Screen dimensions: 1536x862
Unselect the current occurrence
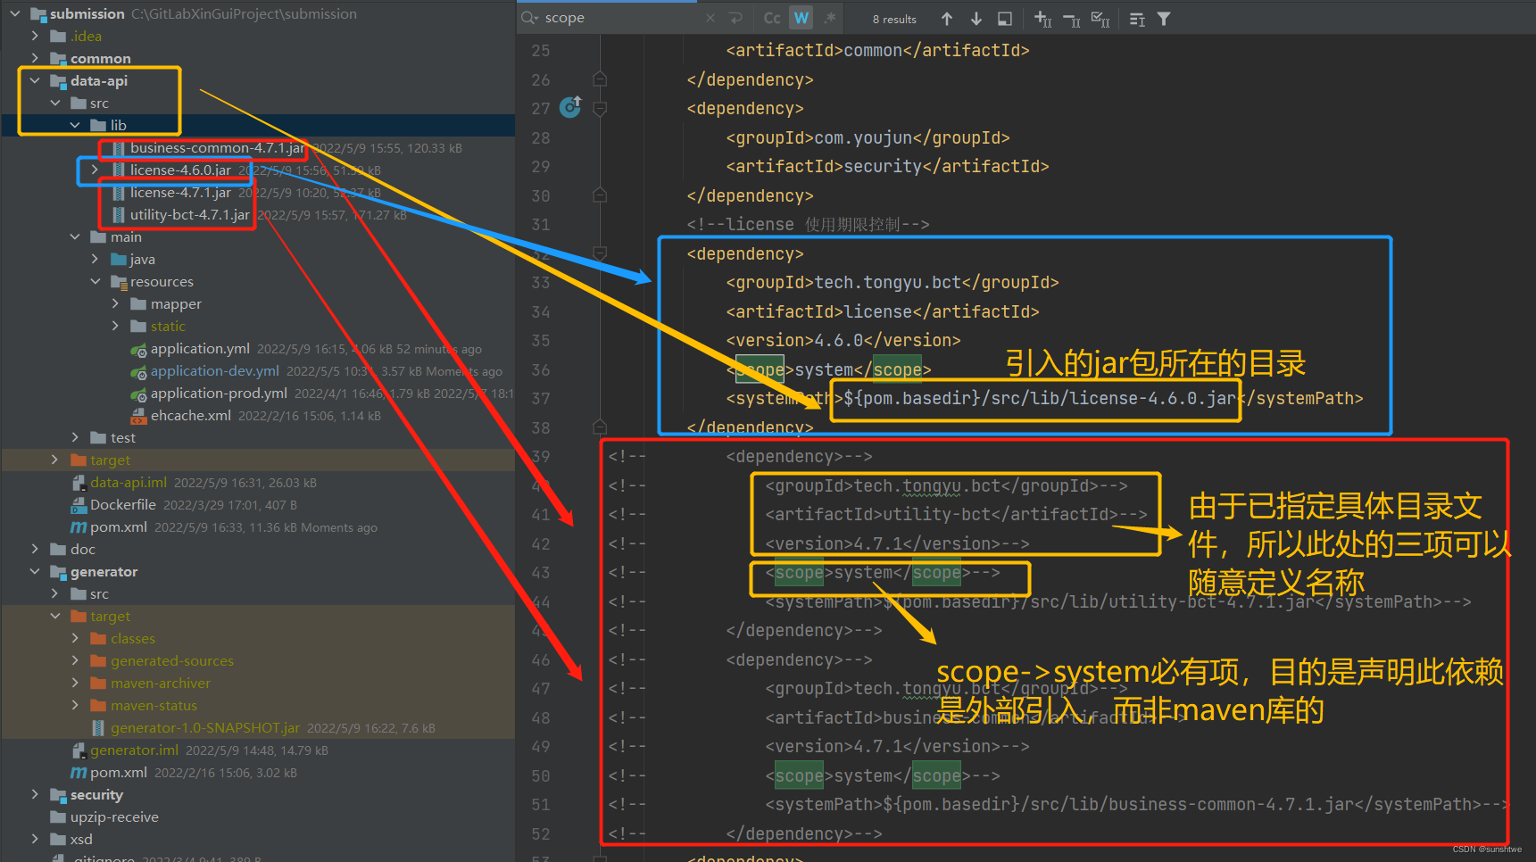tap(1072, 19)
